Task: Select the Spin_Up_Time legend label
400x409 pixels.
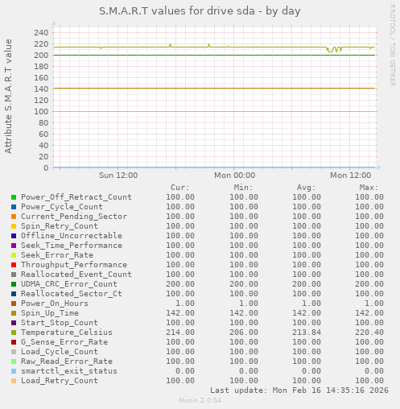Action: click(50, 313)
